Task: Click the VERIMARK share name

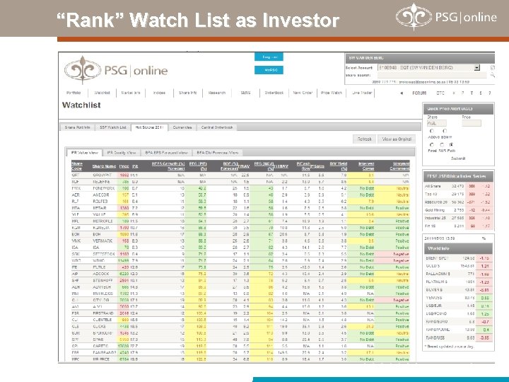Action: tap(103, 241)
